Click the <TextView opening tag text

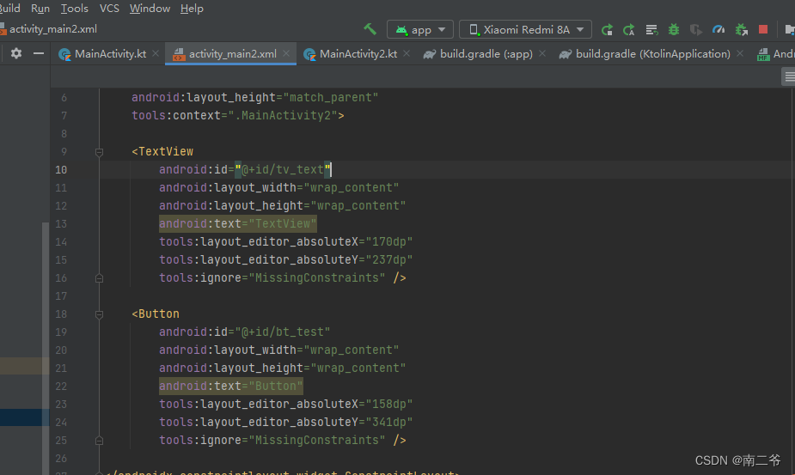[x=162, y=151]
